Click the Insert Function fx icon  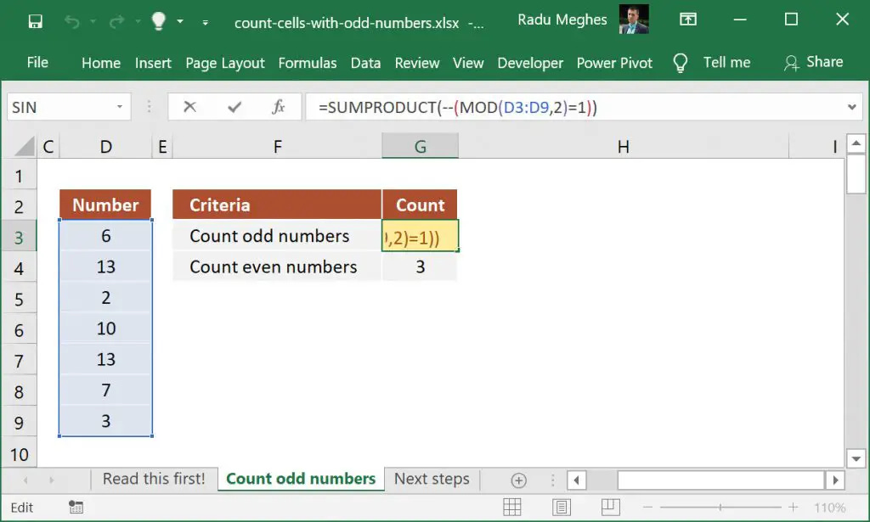tap(278, 107)
